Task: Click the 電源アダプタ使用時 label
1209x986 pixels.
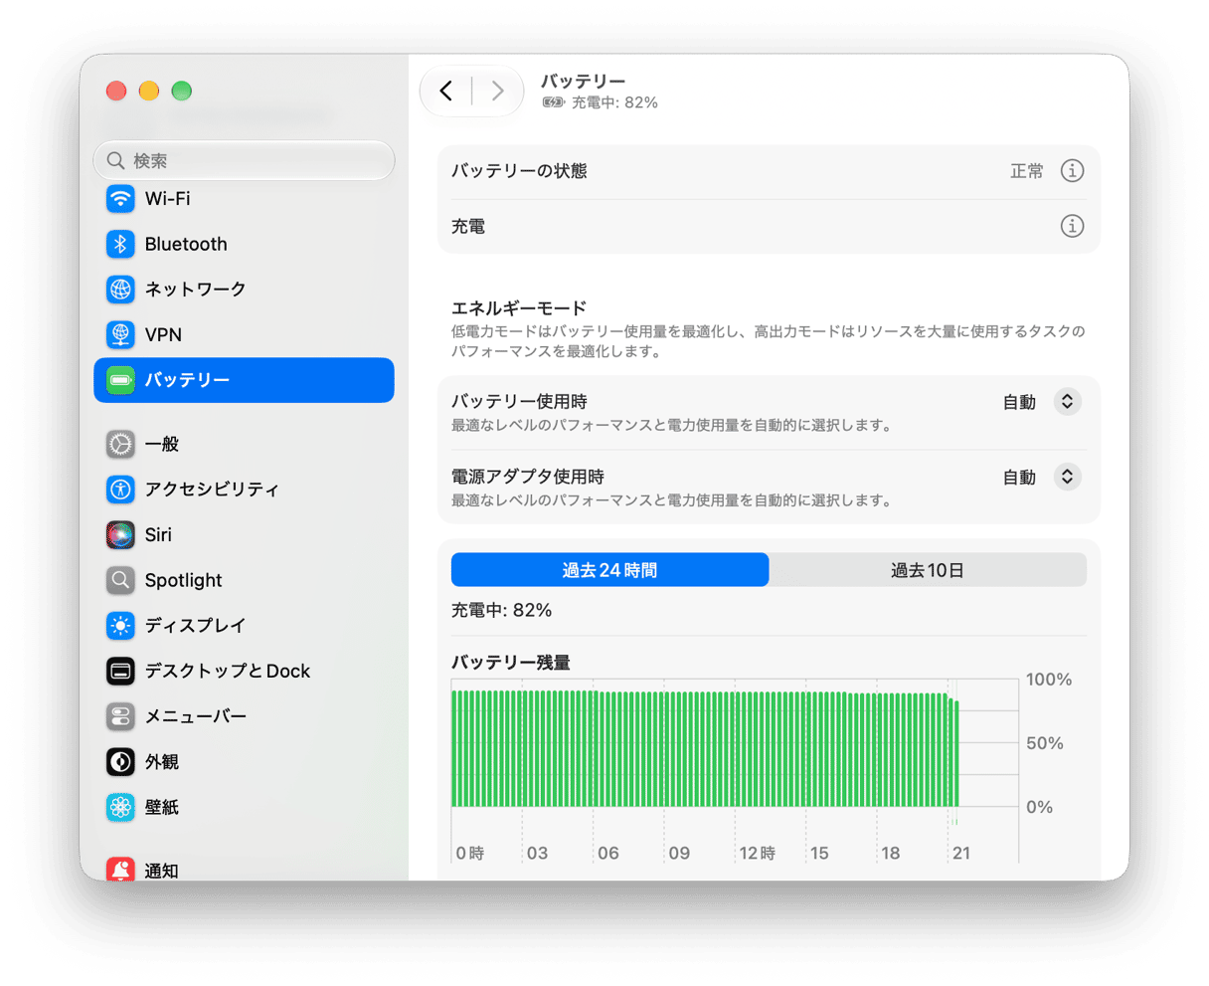Action: (x=528, y=477)
